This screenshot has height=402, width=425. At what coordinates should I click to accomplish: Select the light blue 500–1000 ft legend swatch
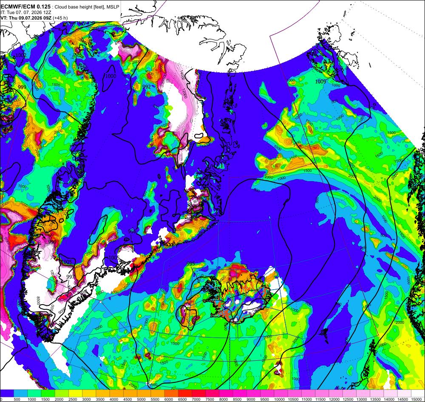[20, 393]
